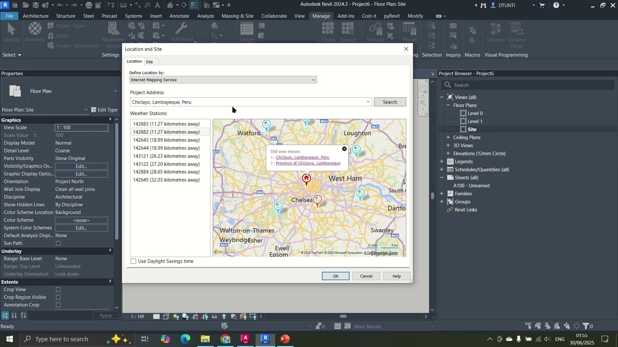Toggle the Annotation Crop checkbox
The height and width of the screenshot is (347, 618).
click(x=58, y=305)
